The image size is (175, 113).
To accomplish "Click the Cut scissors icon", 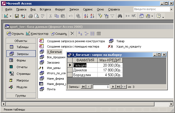I will tap(50, 16).
